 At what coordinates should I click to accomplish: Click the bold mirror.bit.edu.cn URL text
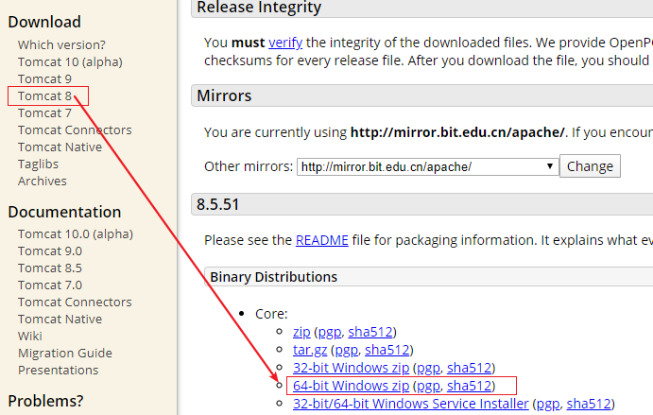coord(457,132)
